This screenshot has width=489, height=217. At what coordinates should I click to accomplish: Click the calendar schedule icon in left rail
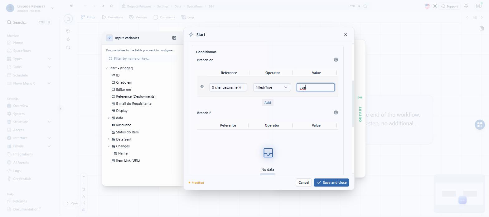click(x=68, y=47)
